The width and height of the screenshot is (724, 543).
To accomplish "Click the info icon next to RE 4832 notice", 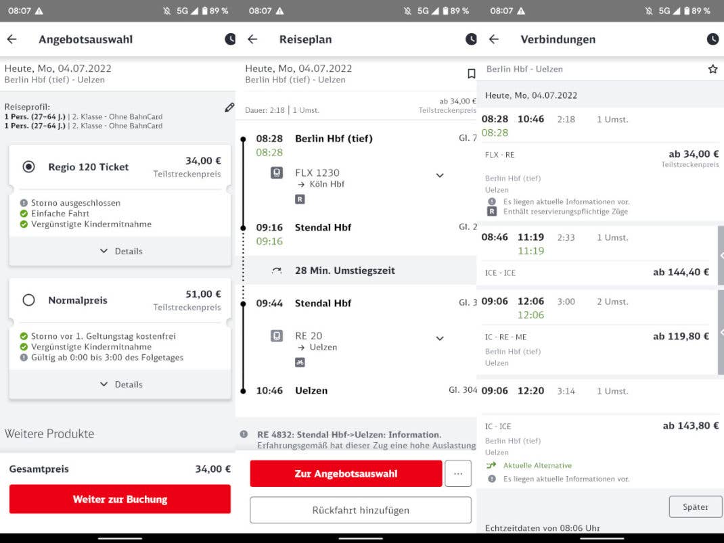I will tap(244, 434).
